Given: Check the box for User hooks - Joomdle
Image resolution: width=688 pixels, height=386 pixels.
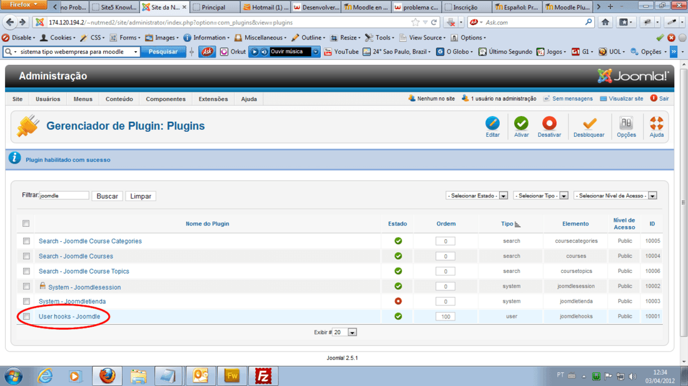Looking at the screenshot, I should pos(26,316).
